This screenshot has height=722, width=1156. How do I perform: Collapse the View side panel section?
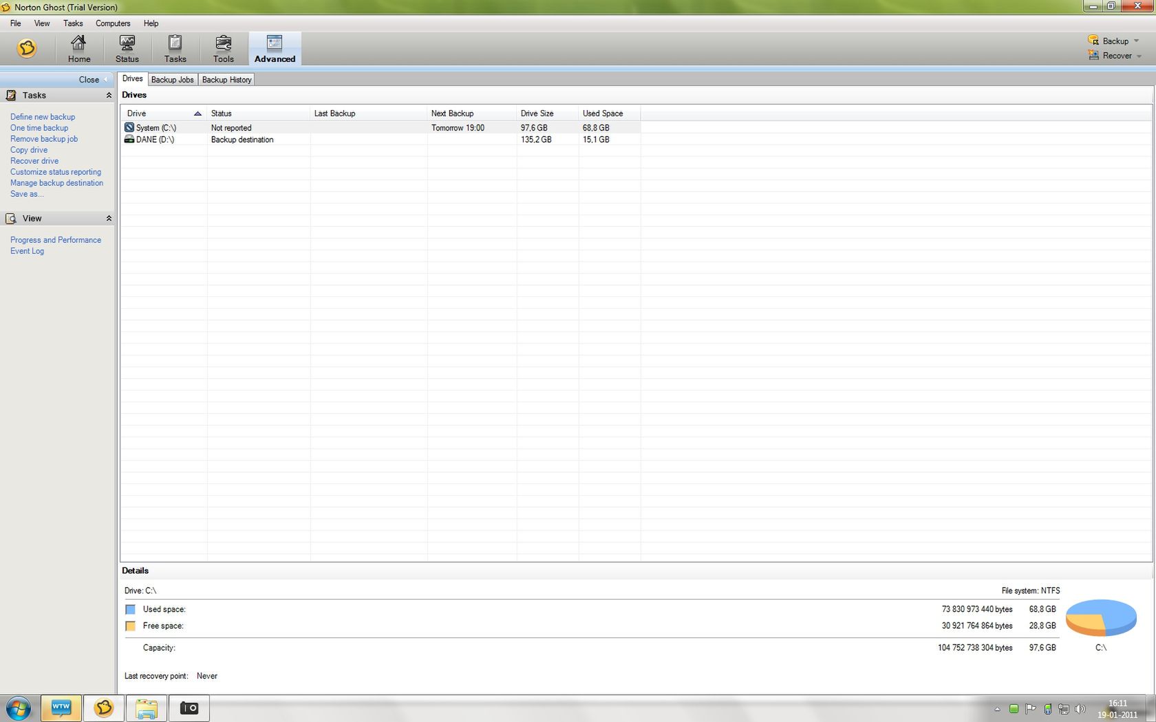[109, 219]
